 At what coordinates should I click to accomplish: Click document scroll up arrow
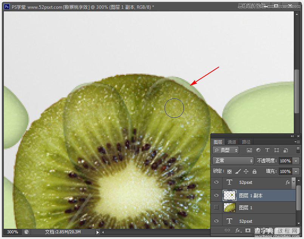[x=296, y=14]
